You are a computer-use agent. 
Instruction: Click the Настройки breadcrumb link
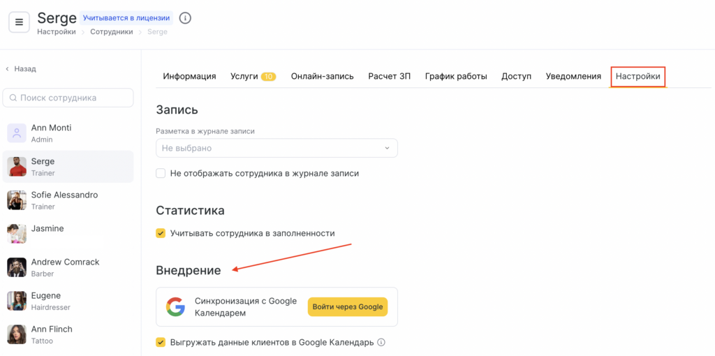coord(57,32)
